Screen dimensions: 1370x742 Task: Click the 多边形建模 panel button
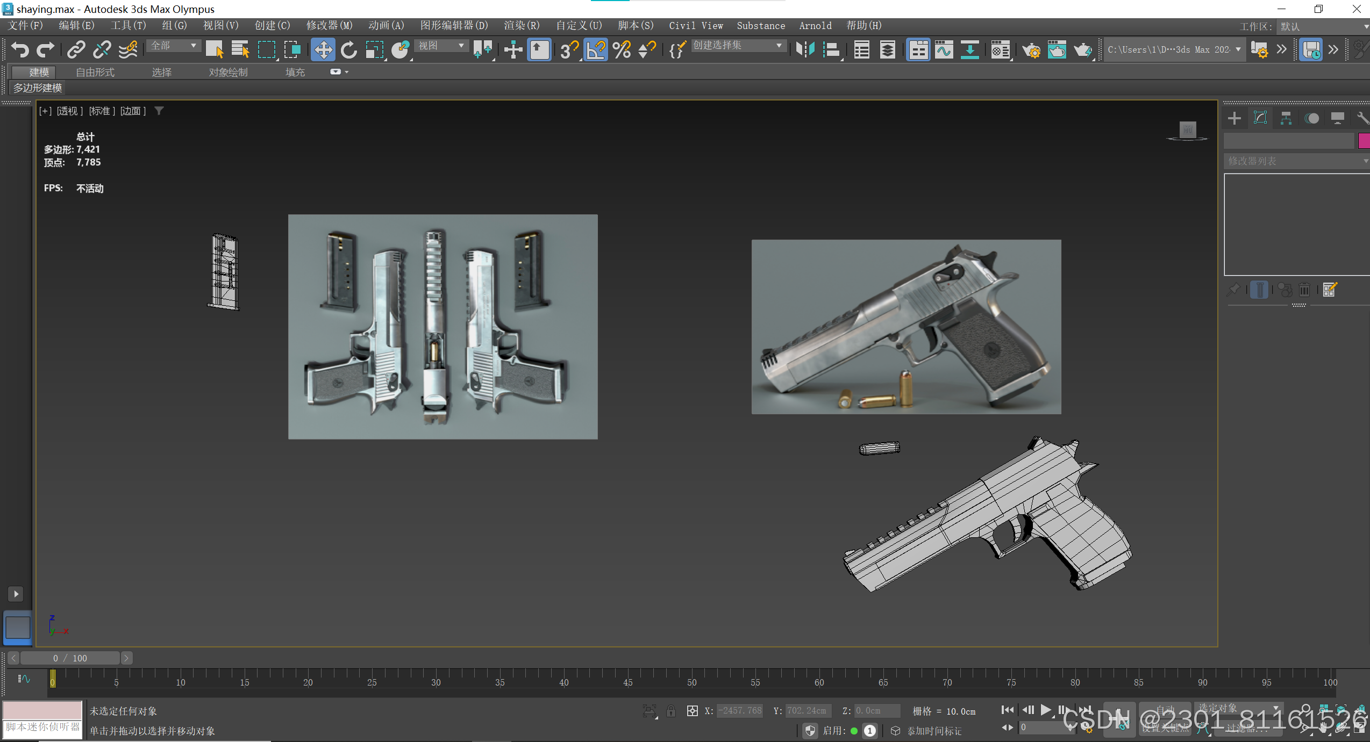pyautogui.click(x=38, y=88)
